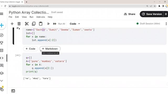168x94 pixels.
Task: Open the table Datasets icon in sidebar
Action: (x=2, y=50)
